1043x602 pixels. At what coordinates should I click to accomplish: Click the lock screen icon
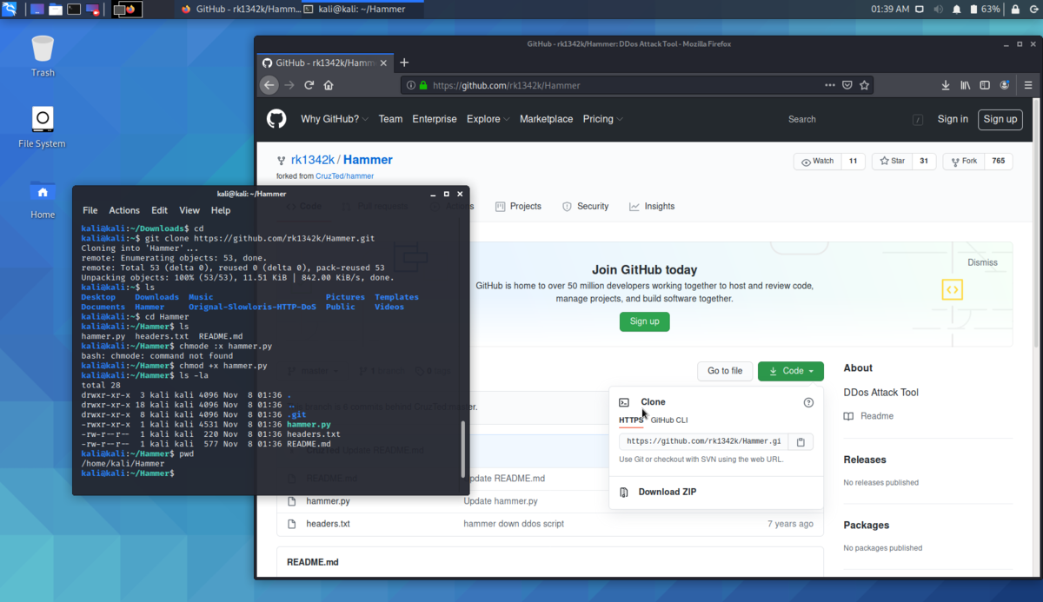tap(1015, 10)
